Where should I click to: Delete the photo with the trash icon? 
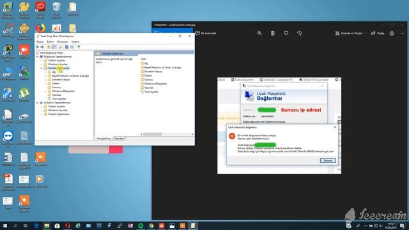click(x=273, y=33)
